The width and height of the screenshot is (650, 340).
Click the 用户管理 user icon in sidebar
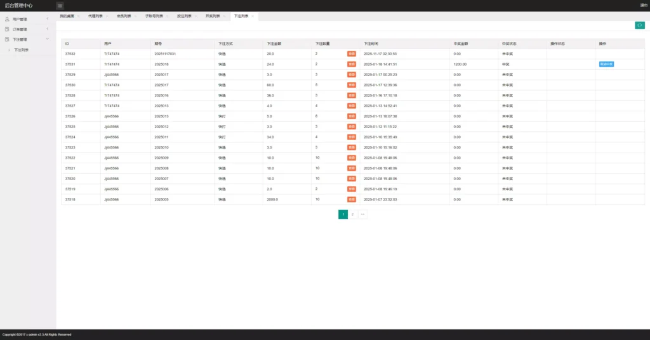click(x=7, y=20)
